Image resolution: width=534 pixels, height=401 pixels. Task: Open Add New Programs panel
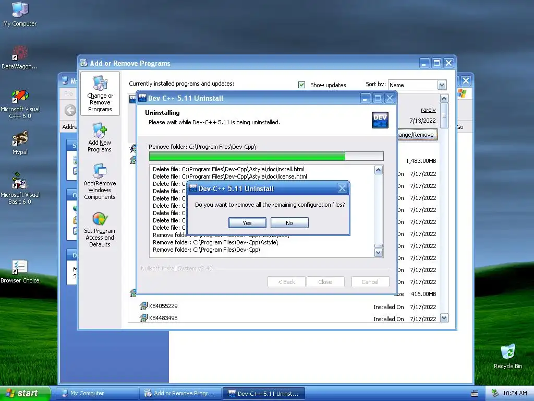[100, 138]
